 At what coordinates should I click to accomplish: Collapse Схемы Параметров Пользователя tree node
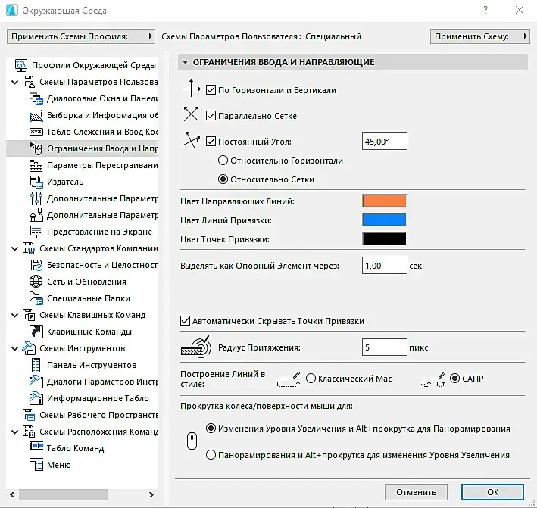tap(14, 83)
